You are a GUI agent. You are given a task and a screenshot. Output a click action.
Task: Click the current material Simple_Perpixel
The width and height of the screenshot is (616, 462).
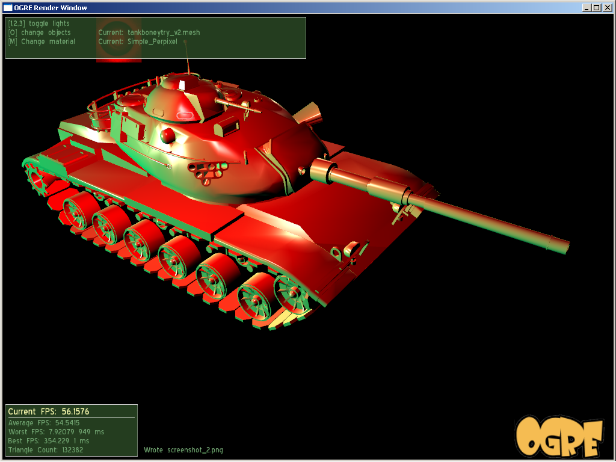(x=152, y=42)
